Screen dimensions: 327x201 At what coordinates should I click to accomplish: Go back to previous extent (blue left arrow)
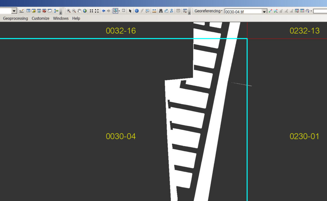coord(103,11)
